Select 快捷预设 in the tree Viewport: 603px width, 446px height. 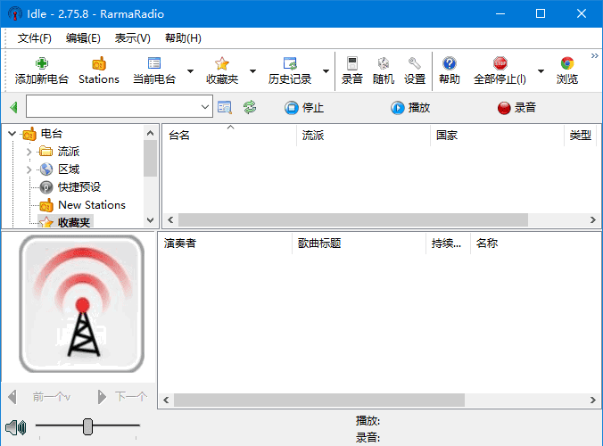[x=79, y=187]
